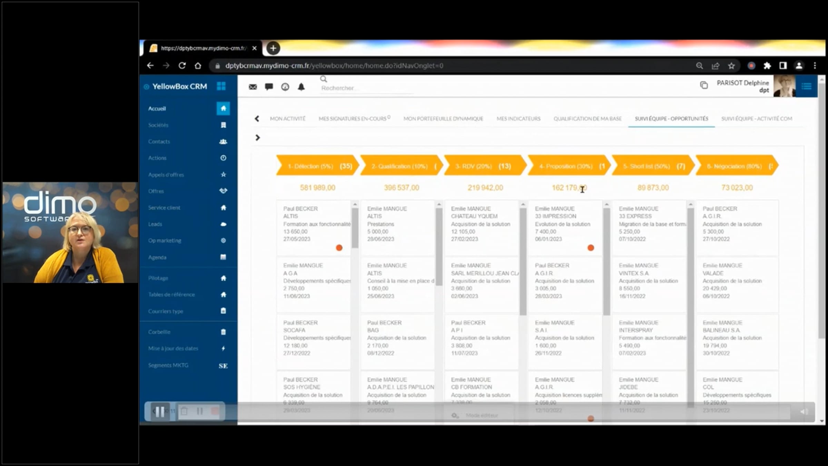Click the YellowBox CRM grid icon
The width and height of the screenshot is (828, 466).
221,86
